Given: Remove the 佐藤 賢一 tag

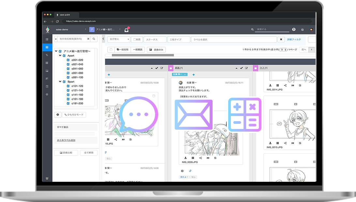Looking at the screenshot, I should pos(185,74).
